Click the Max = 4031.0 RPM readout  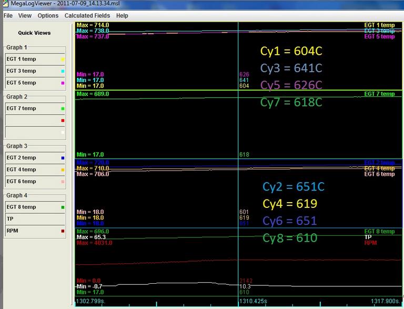click(x=94, y=243)
